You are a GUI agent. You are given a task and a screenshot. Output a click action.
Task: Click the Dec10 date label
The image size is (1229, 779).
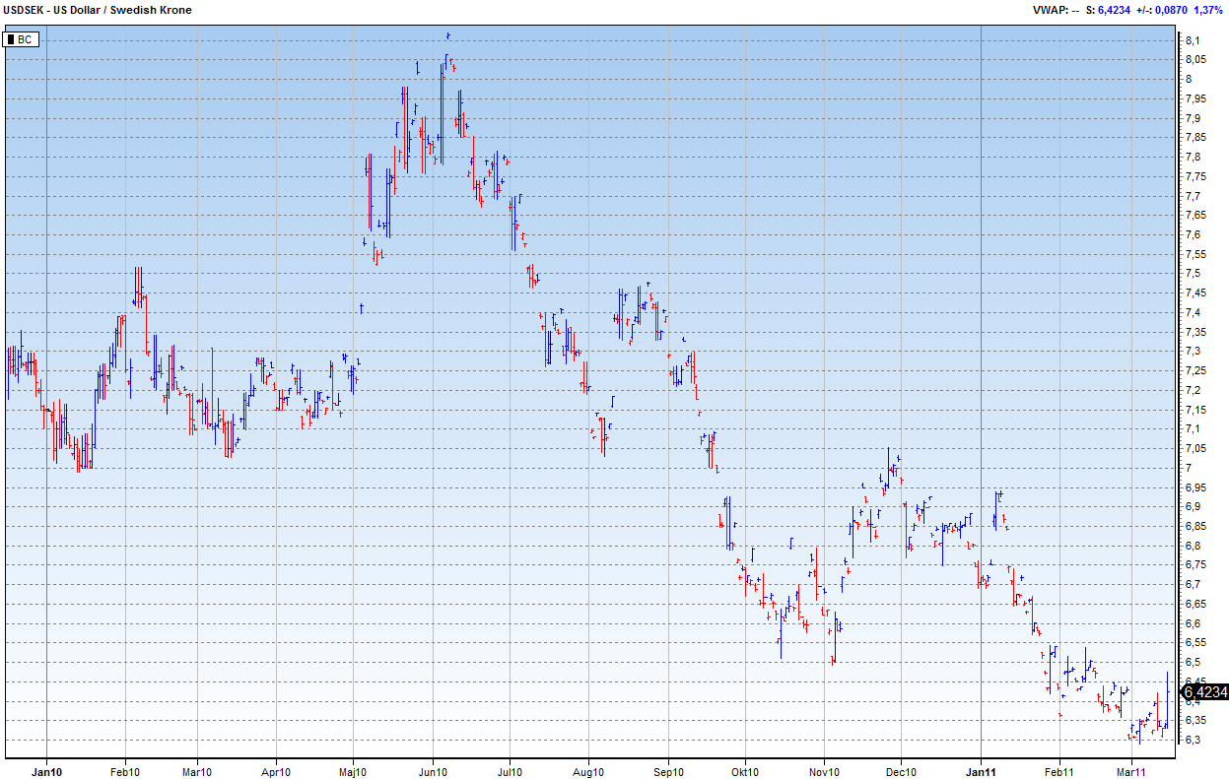point(902,772)
